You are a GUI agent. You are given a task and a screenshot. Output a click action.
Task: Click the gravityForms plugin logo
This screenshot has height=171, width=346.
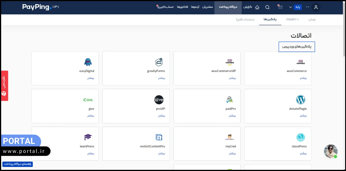159,62
